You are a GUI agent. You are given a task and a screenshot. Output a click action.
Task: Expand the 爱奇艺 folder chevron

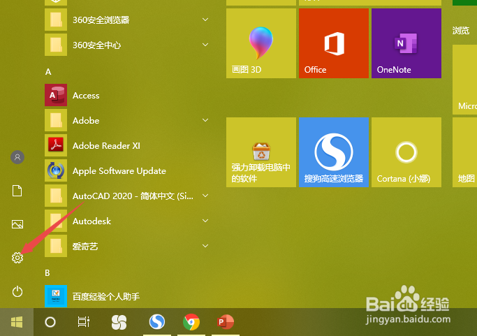tap(205, 246)
